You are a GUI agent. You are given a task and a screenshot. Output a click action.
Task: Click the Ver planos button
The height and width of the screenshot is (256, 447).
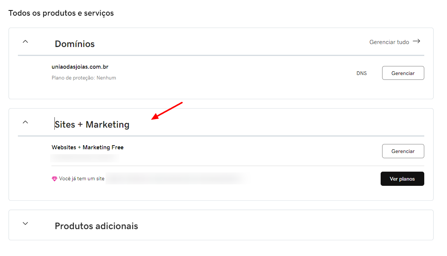click(x=402, y=179)
